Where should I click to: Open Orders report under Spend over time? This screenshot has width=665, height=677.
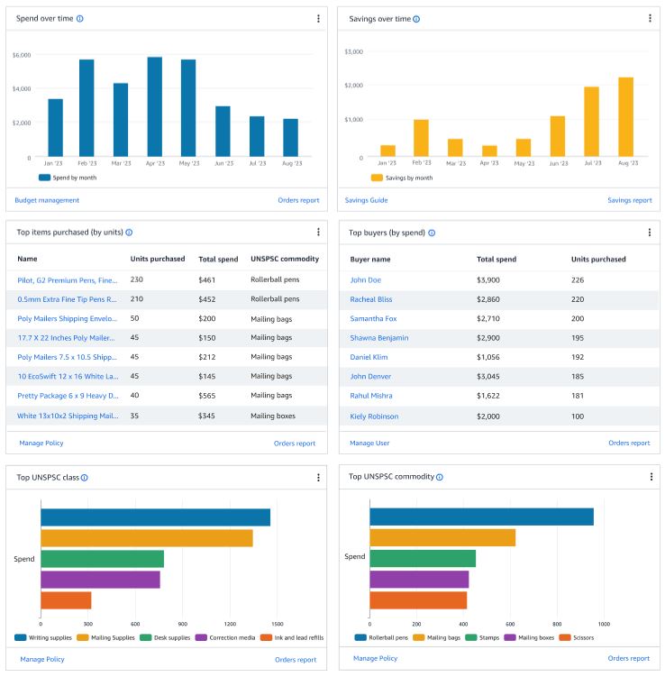click(x=298, y=200)
